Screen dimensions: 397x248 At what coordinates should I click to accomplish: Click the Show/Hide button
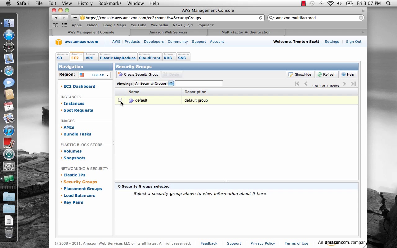point(300,74)
